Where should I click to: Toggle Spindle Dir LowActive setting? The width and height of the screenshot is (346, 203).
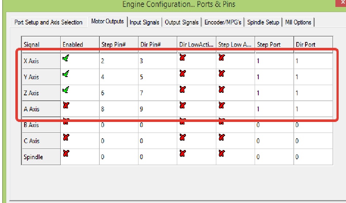click(x=182, y=154)
